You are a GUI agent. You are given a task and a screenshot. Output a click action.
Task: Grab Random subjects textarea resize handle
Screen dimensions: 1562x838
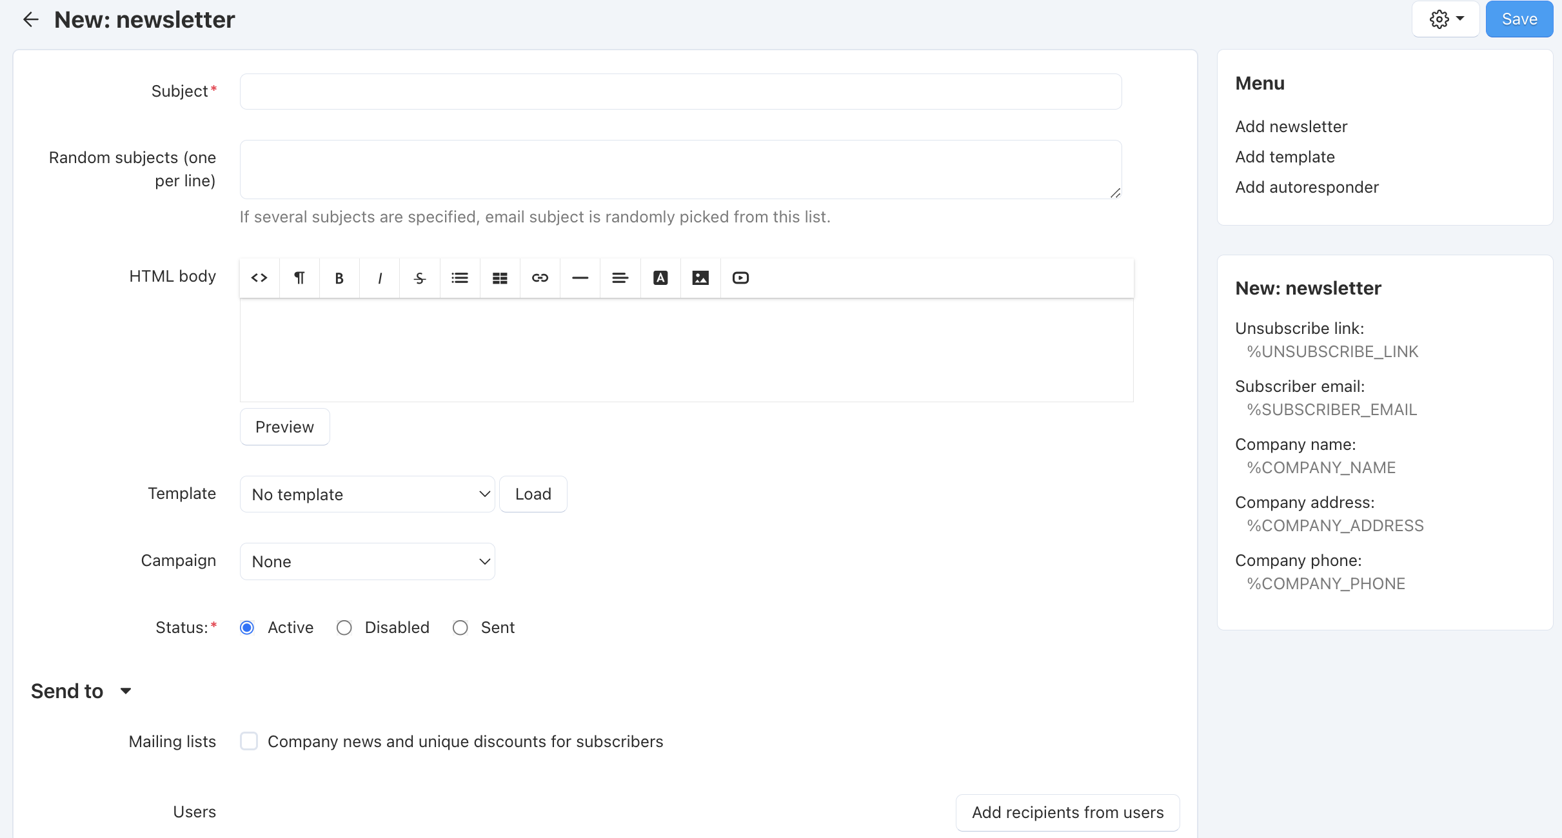[x=1115, y=193]
